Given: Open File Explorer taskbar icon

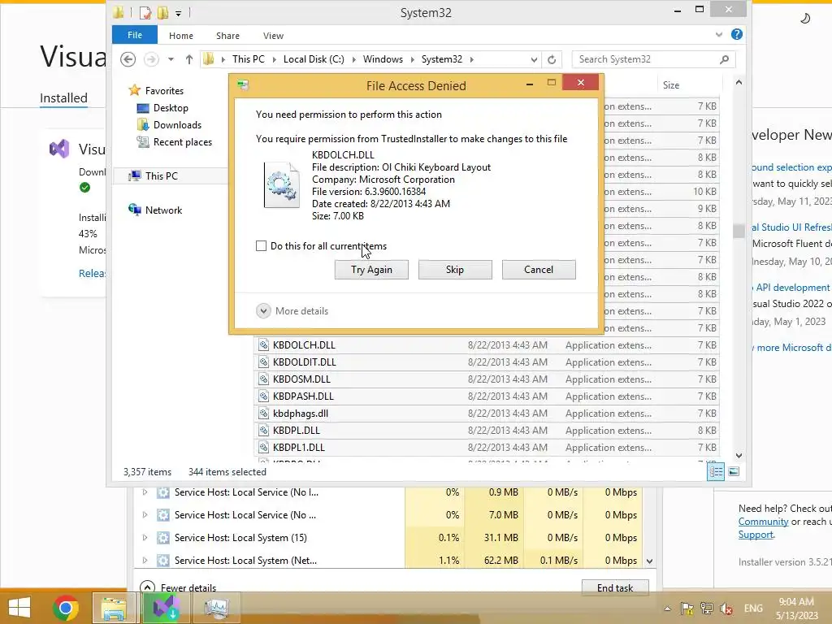Looking at the screenshot, I should [114, 608].
